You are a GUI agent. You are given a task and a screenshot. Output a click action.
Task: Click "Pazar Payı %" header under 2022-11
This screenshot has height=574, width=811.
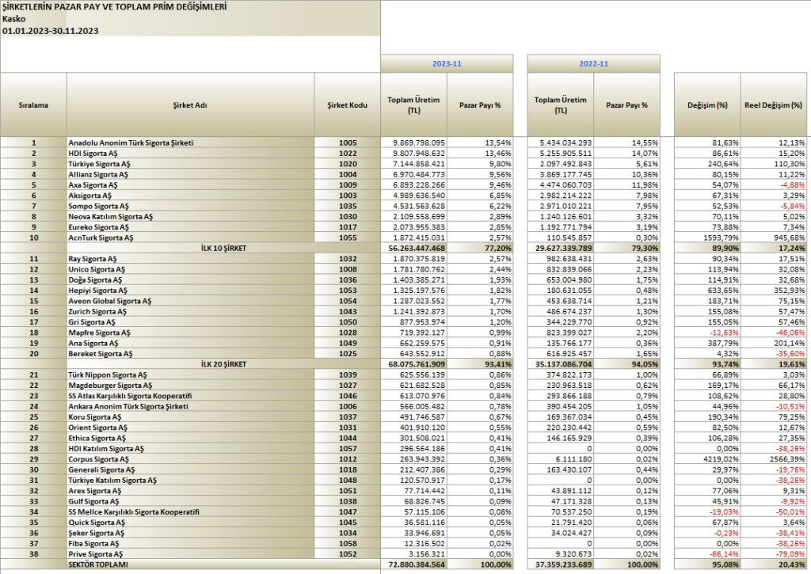[627, 105]
